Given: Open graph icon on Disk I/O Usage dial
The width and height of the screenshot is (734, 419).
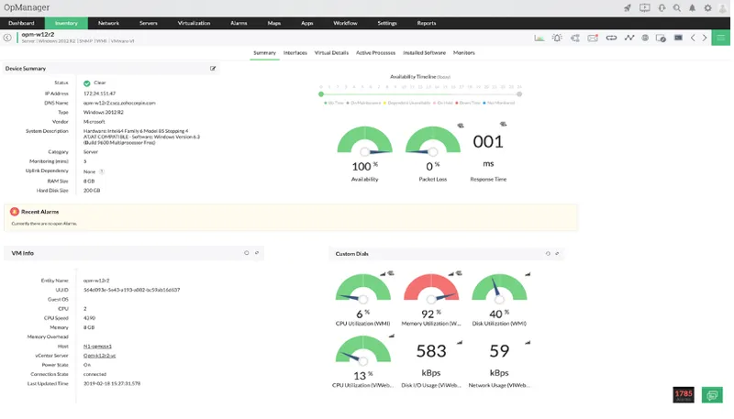Looking at the screenshot, I should pos(460,343).
